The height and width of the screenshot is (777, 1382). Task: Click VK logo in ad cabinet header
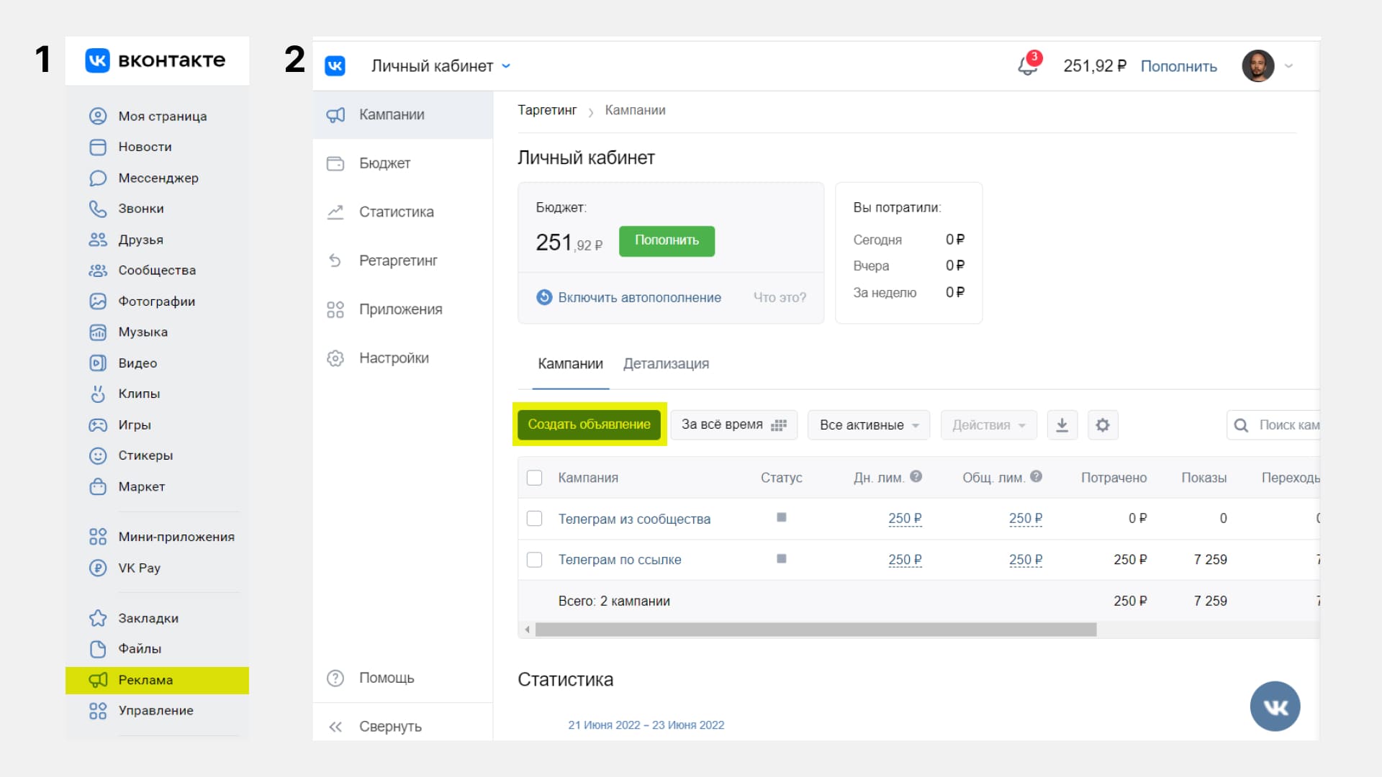(x=335, y=66)
